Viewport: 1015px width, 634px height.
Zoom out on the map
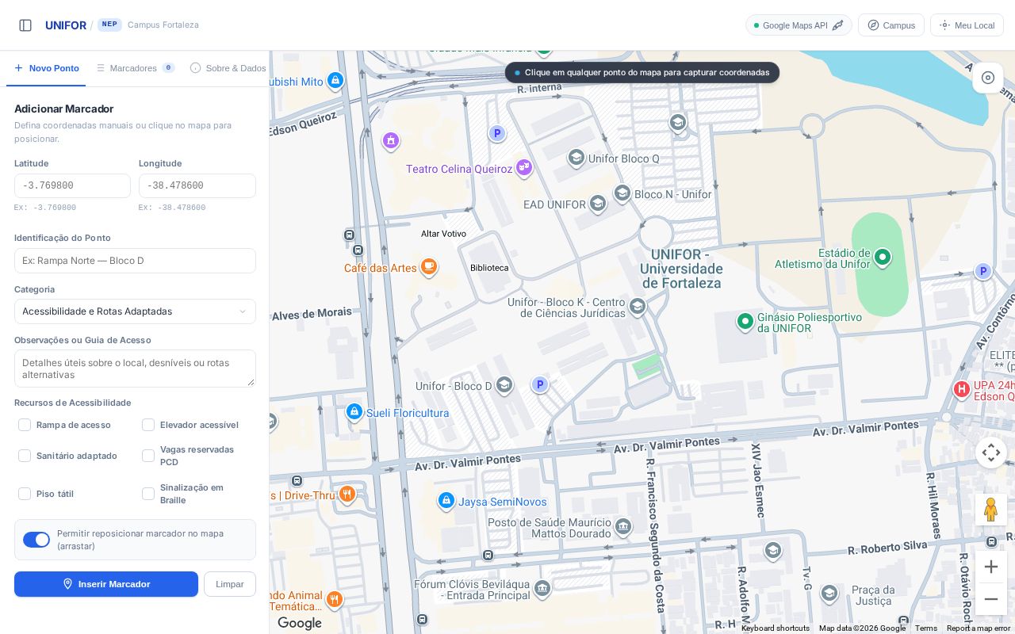click(991, 599)
